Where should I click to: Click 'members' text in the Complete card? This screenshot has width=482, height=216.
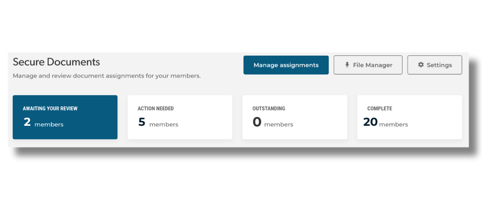[393, 125]
